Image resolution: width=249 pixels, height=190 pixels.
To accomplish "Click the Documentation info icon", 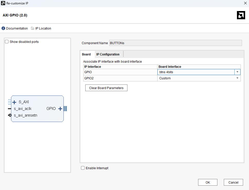I will [3, 28].
